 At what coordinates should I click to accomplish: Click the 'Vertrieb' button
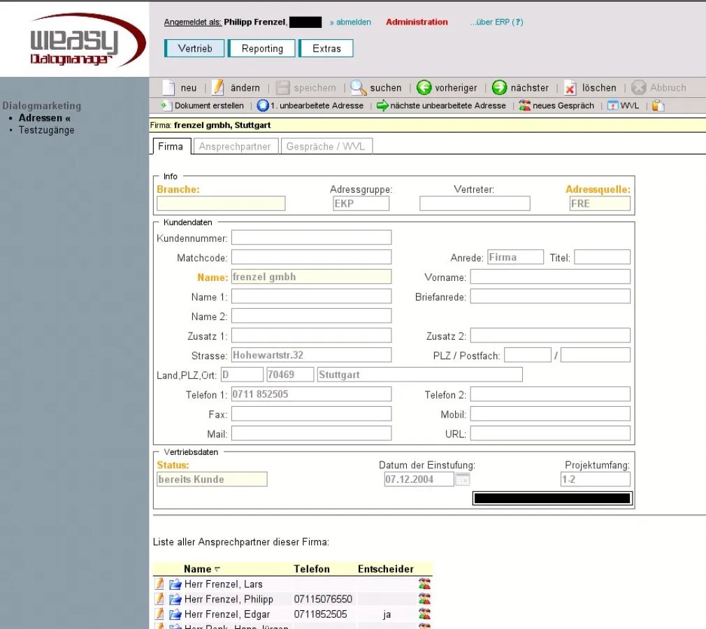[194, 48]
